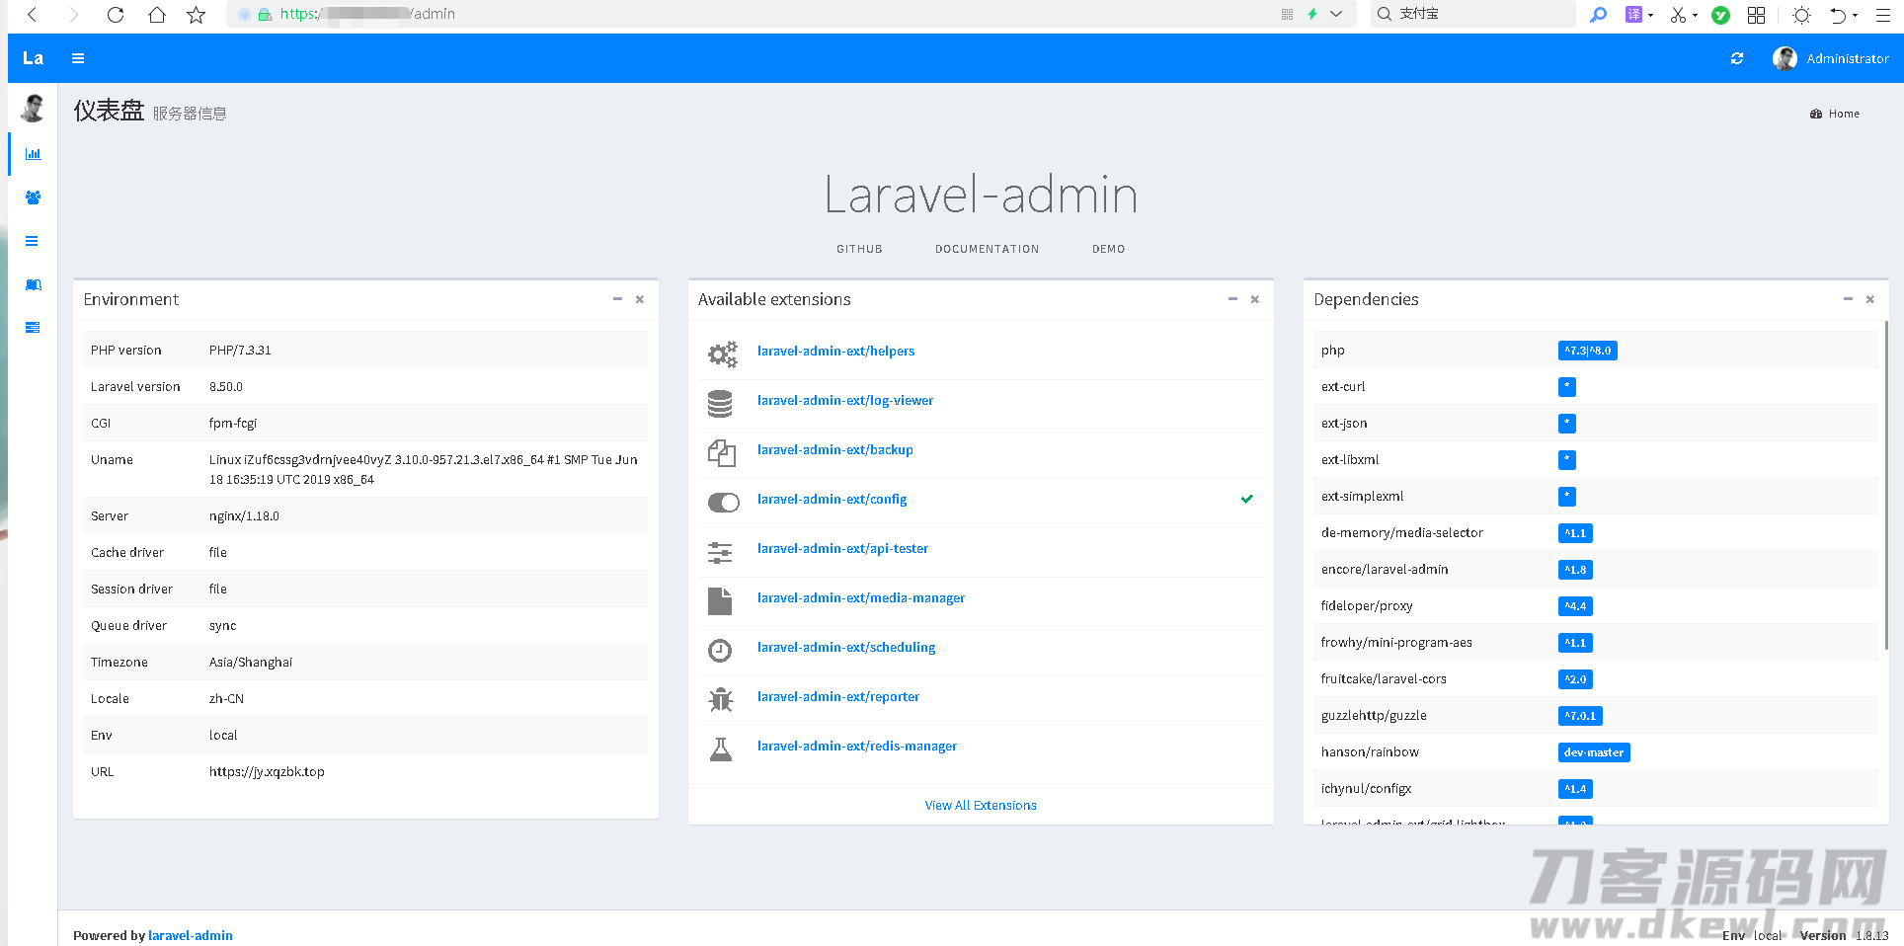The image size is (1904, 946).
Task: Click the toggle icon for config extension
Action: tap(723, 503)
